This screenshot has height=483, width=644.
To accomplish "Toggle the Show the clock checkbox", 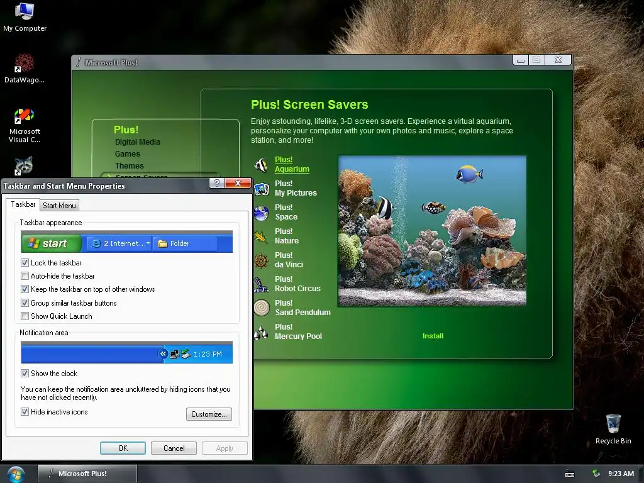I will [x=25, y=374].
